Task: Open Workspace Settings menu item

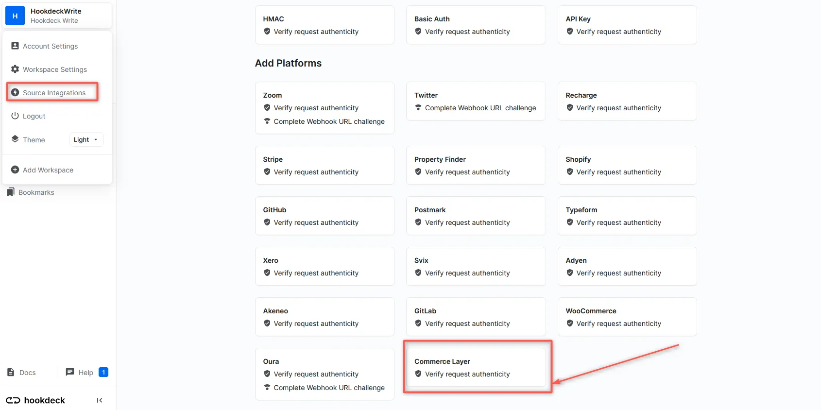Action: [57, 69]
